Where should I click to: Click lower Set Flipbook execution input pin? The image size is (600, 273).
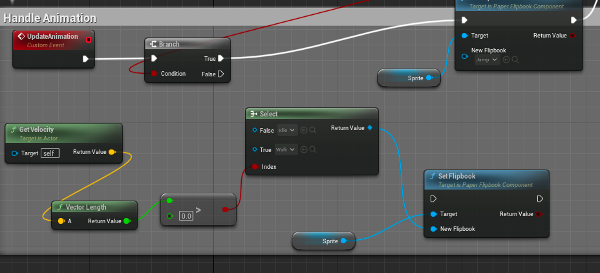434,199
